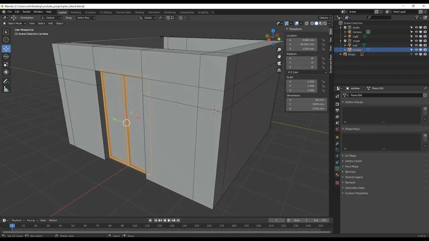The image size is (429, 241).
Task: Add a new shape key with plus
Action: (x=425, y=136)
